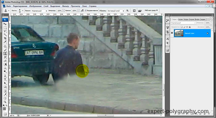Image resolution: width=216 pixels, height=118 pixels.
Task: Toggle the Выравнивание checkbox
Action: tap(86, 11)
